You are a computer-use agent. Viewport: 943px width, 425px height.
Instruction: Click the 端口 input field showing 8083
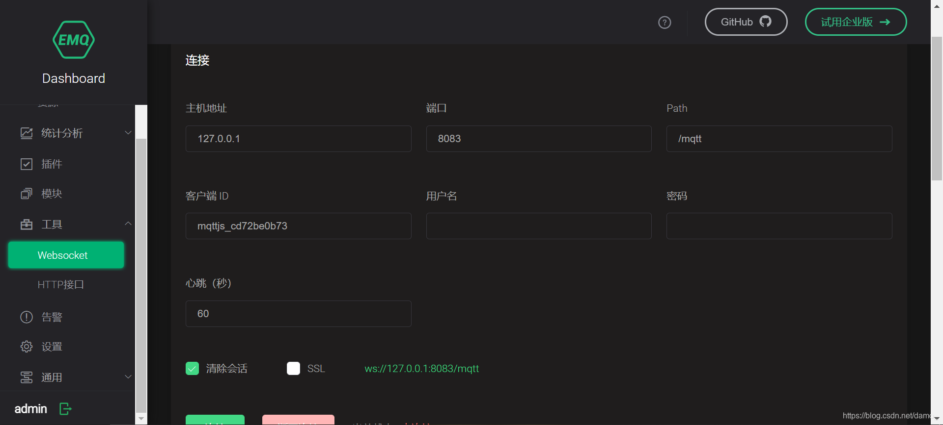(x=539, y=139)
